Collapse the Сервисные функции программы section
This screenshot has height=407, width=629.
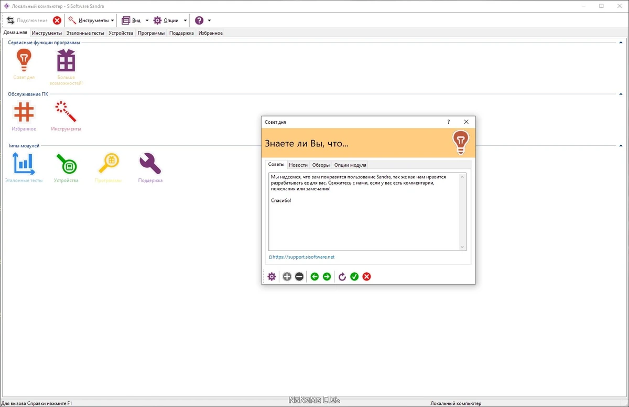622,42
